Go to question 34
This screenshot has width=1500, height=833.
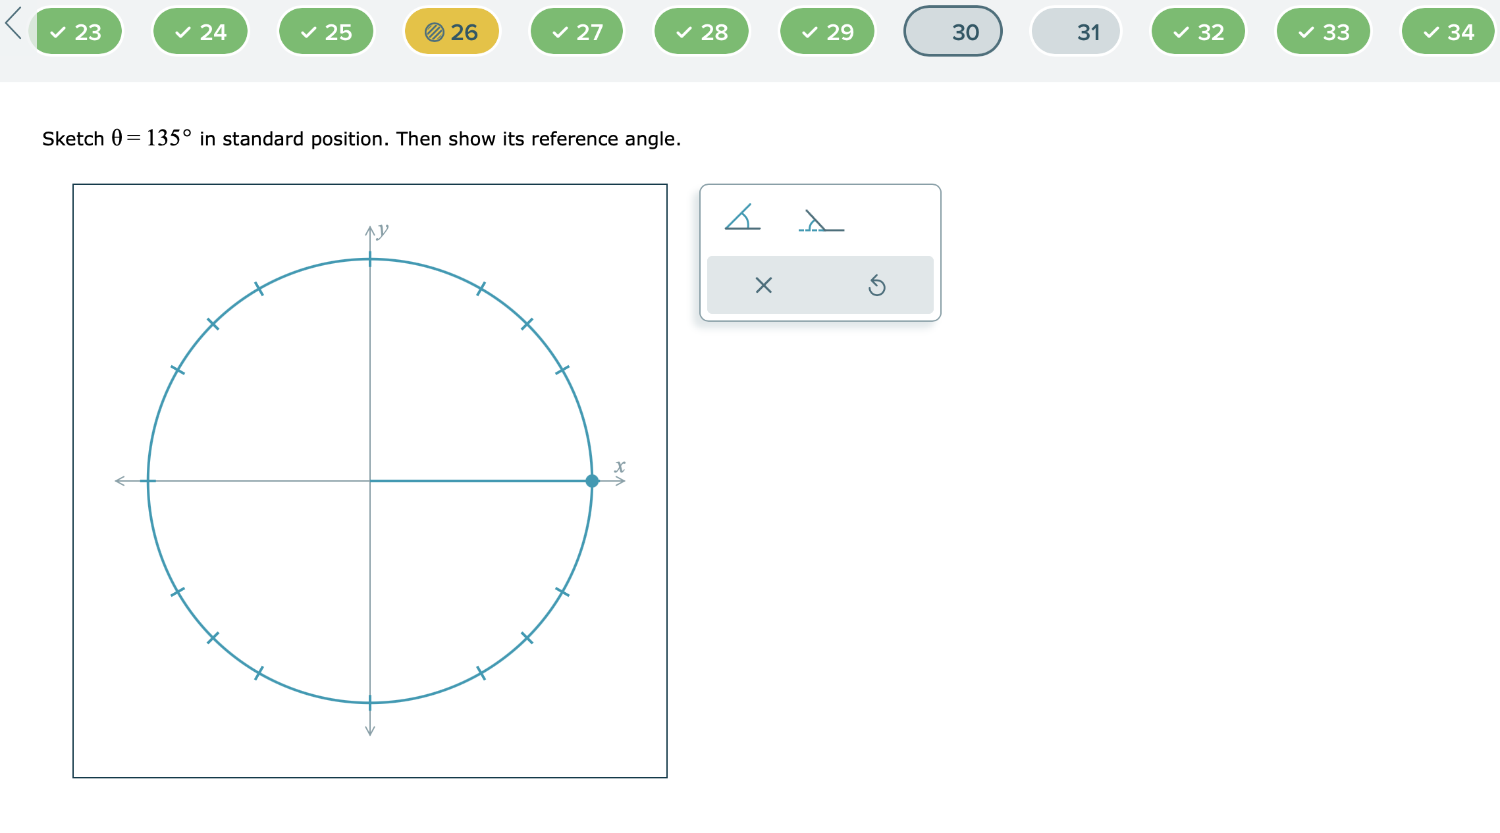tap(1447, 31)
